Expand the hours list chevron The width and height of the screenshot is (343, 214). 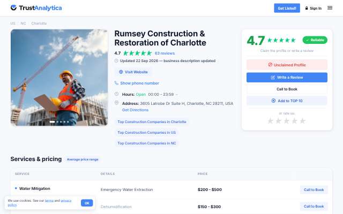(x=177, y=95)
